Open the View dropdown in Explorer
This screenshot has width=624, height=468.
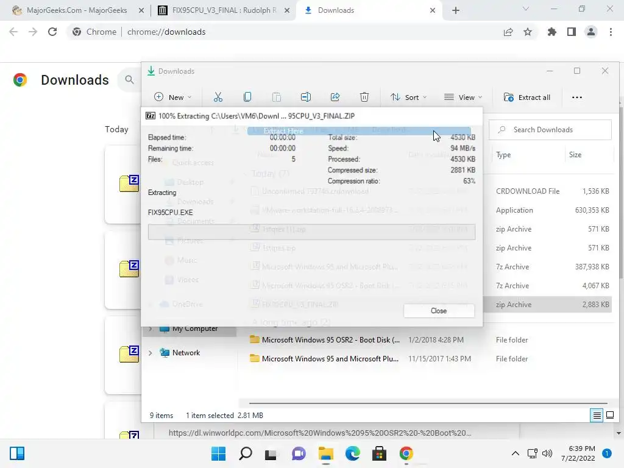pyautogui.click(x=463, y=97)
